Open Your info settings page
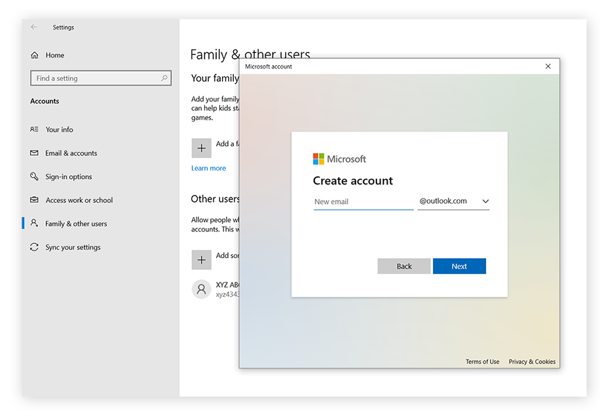This screenshot has width=611, height=419. (x=59, y=129)
